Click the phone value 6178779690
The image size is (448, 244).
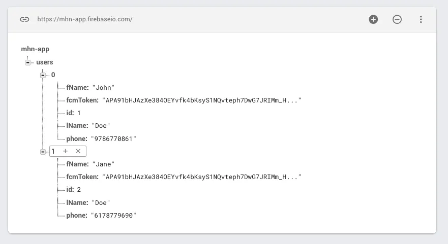point(114,215)
